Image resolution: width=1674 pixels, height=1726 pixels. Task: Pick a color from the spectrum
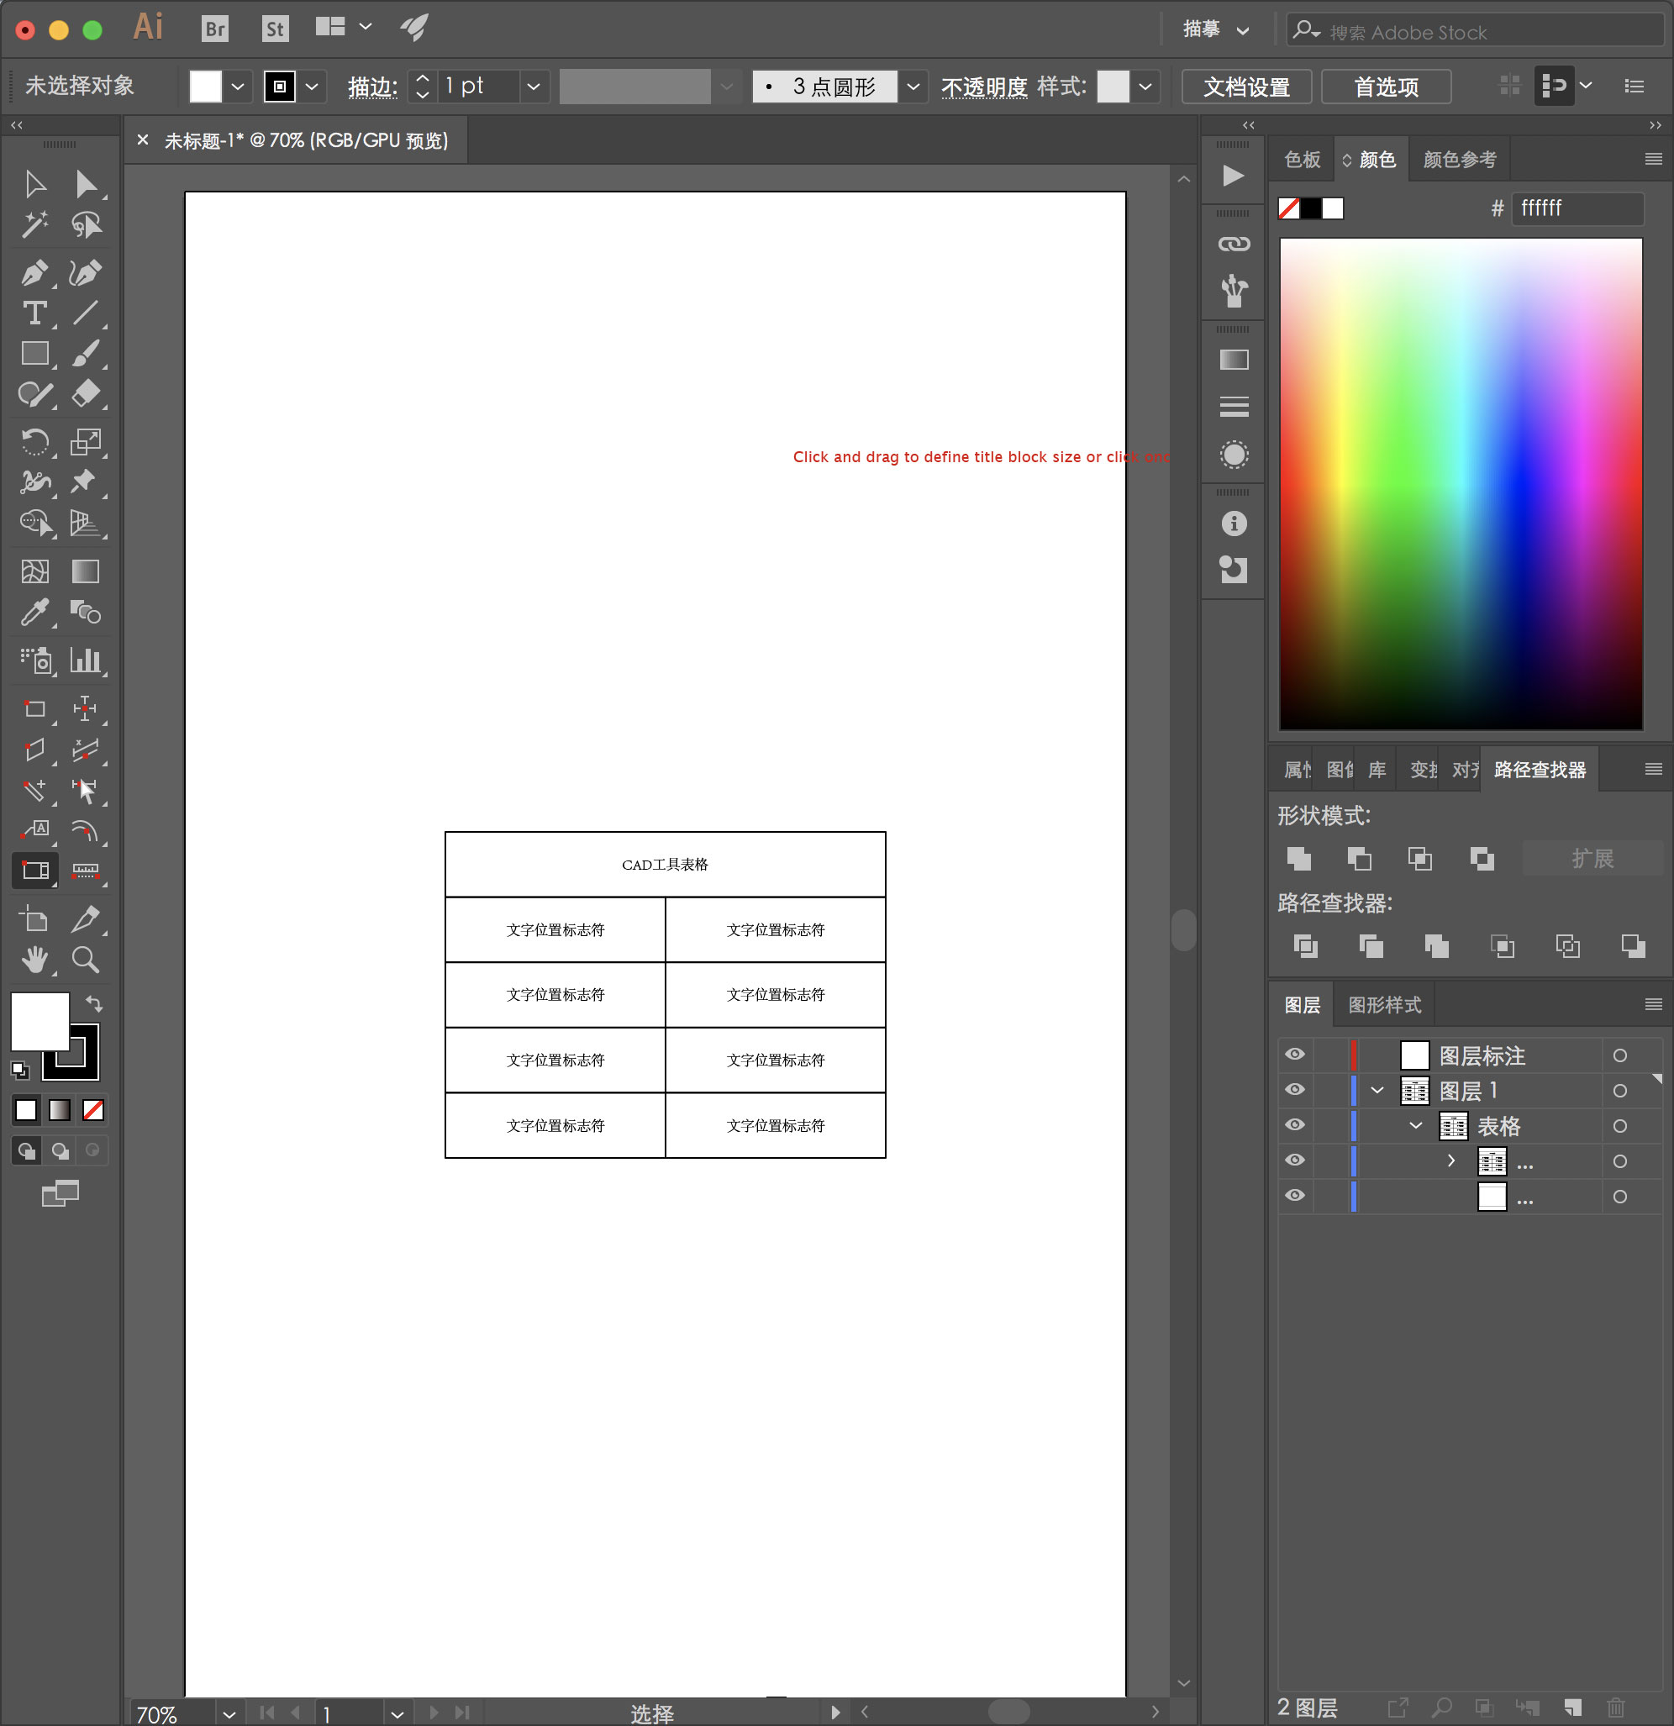tap(1460, 483)
